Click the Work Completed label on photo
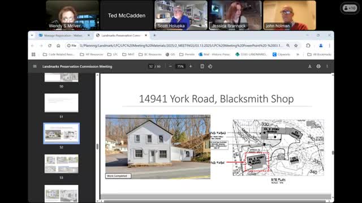The image size is (362, 203). pos(118,176)
